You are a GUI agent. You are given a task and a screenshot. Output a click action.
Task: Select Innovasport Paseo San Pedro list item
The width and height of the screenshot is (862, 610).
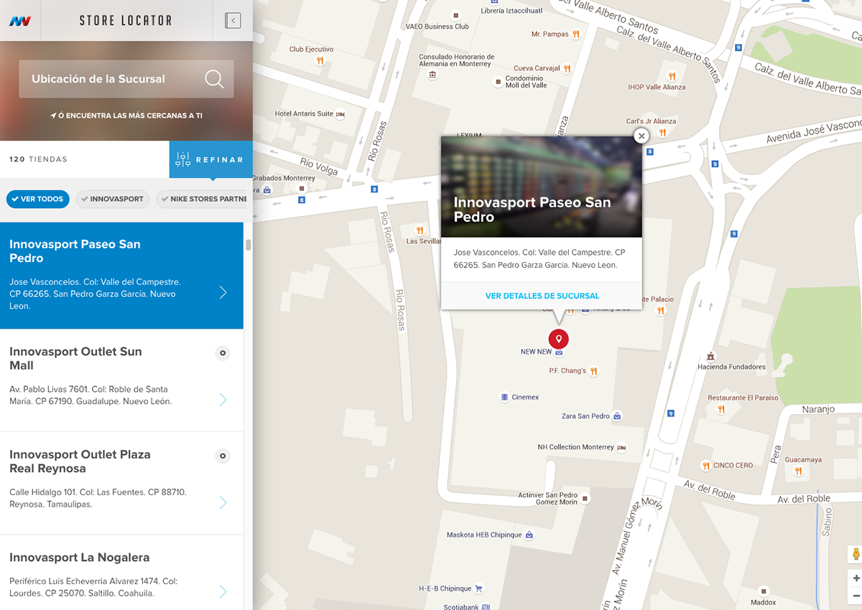click(121, 276)
